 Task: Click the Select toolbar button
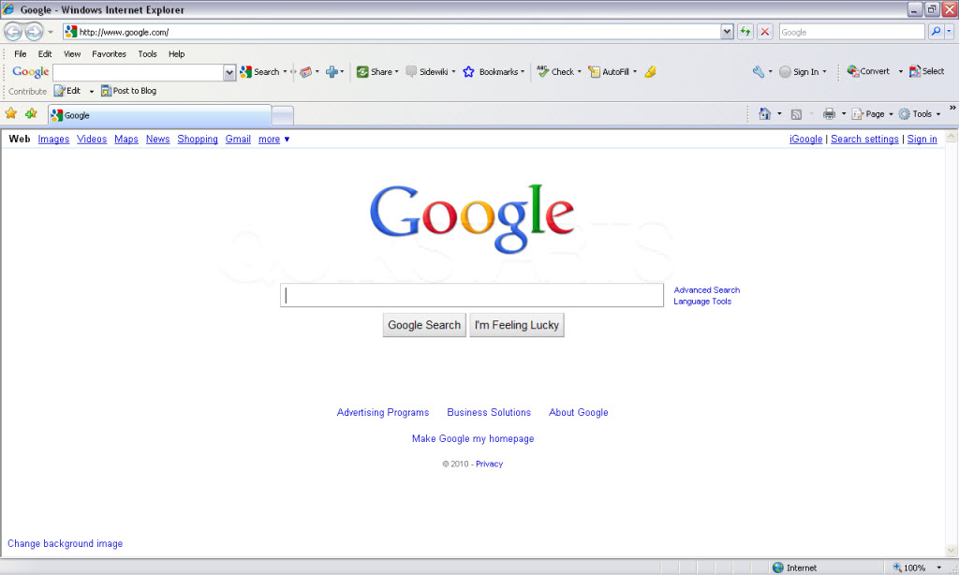926,71
